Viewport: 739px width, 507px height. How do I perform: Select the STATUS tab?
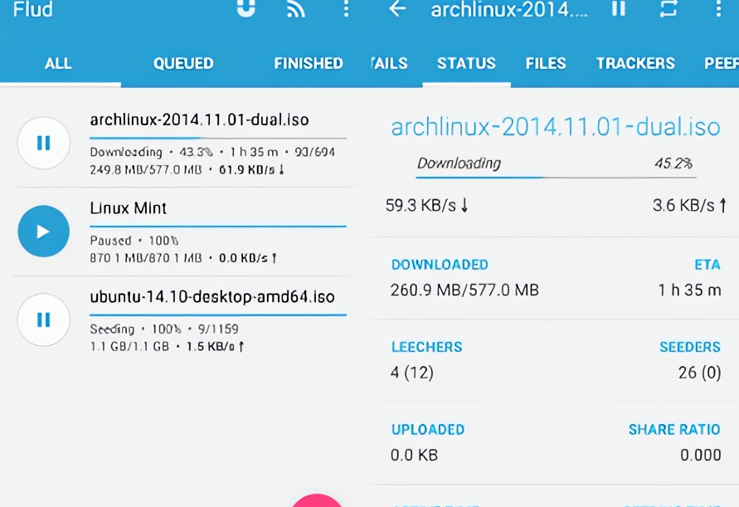tap(466, 63)
